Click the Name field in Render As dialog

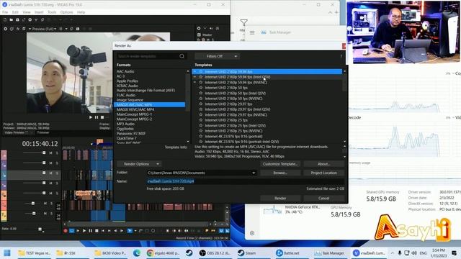245,181
